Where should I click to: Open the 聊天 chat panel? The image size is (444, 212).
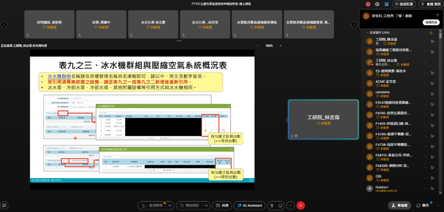click(423, 205)
